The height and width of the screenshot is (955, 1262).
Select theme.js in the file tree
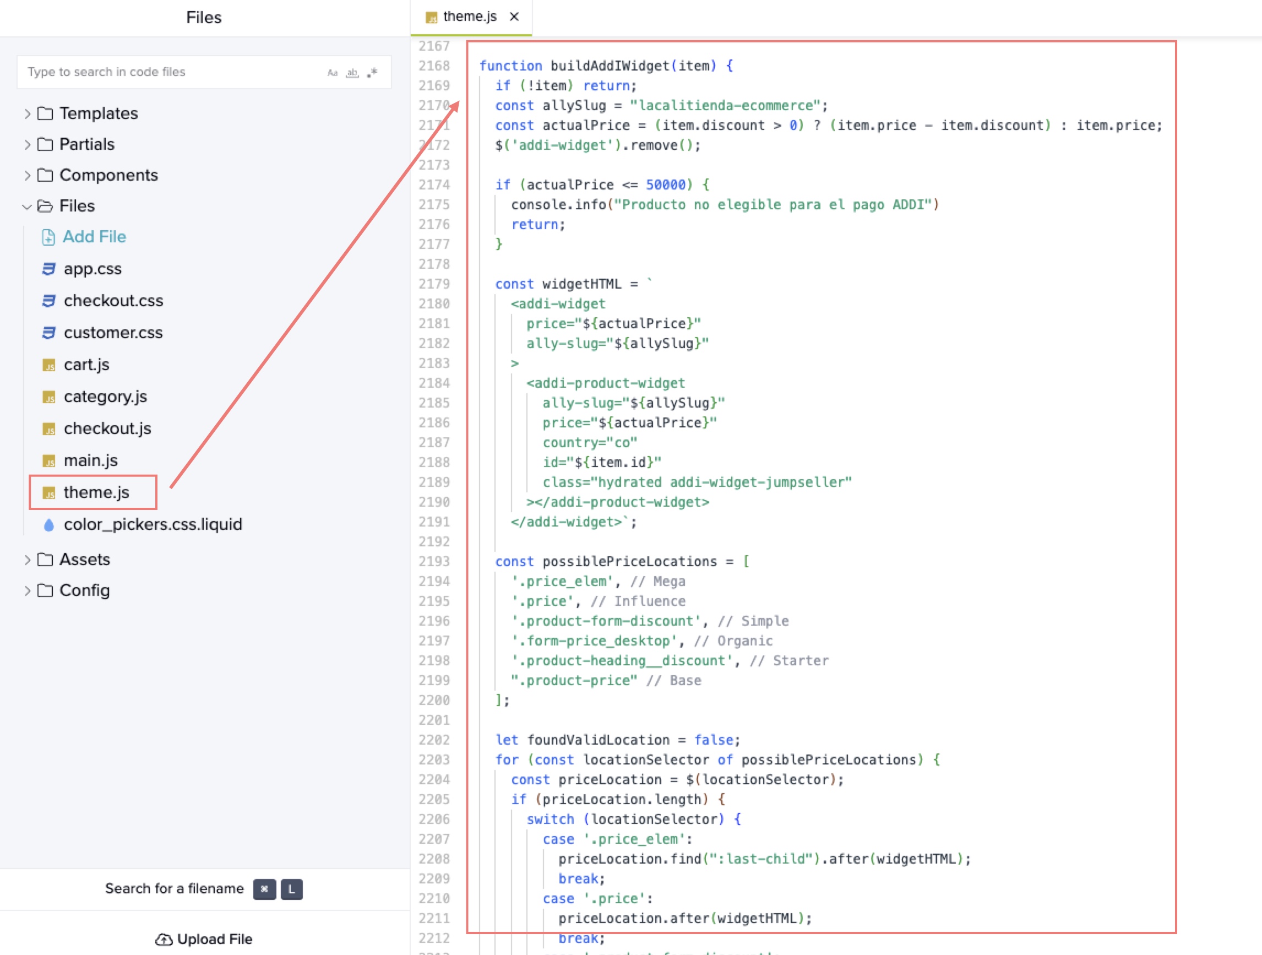point(96,492)
